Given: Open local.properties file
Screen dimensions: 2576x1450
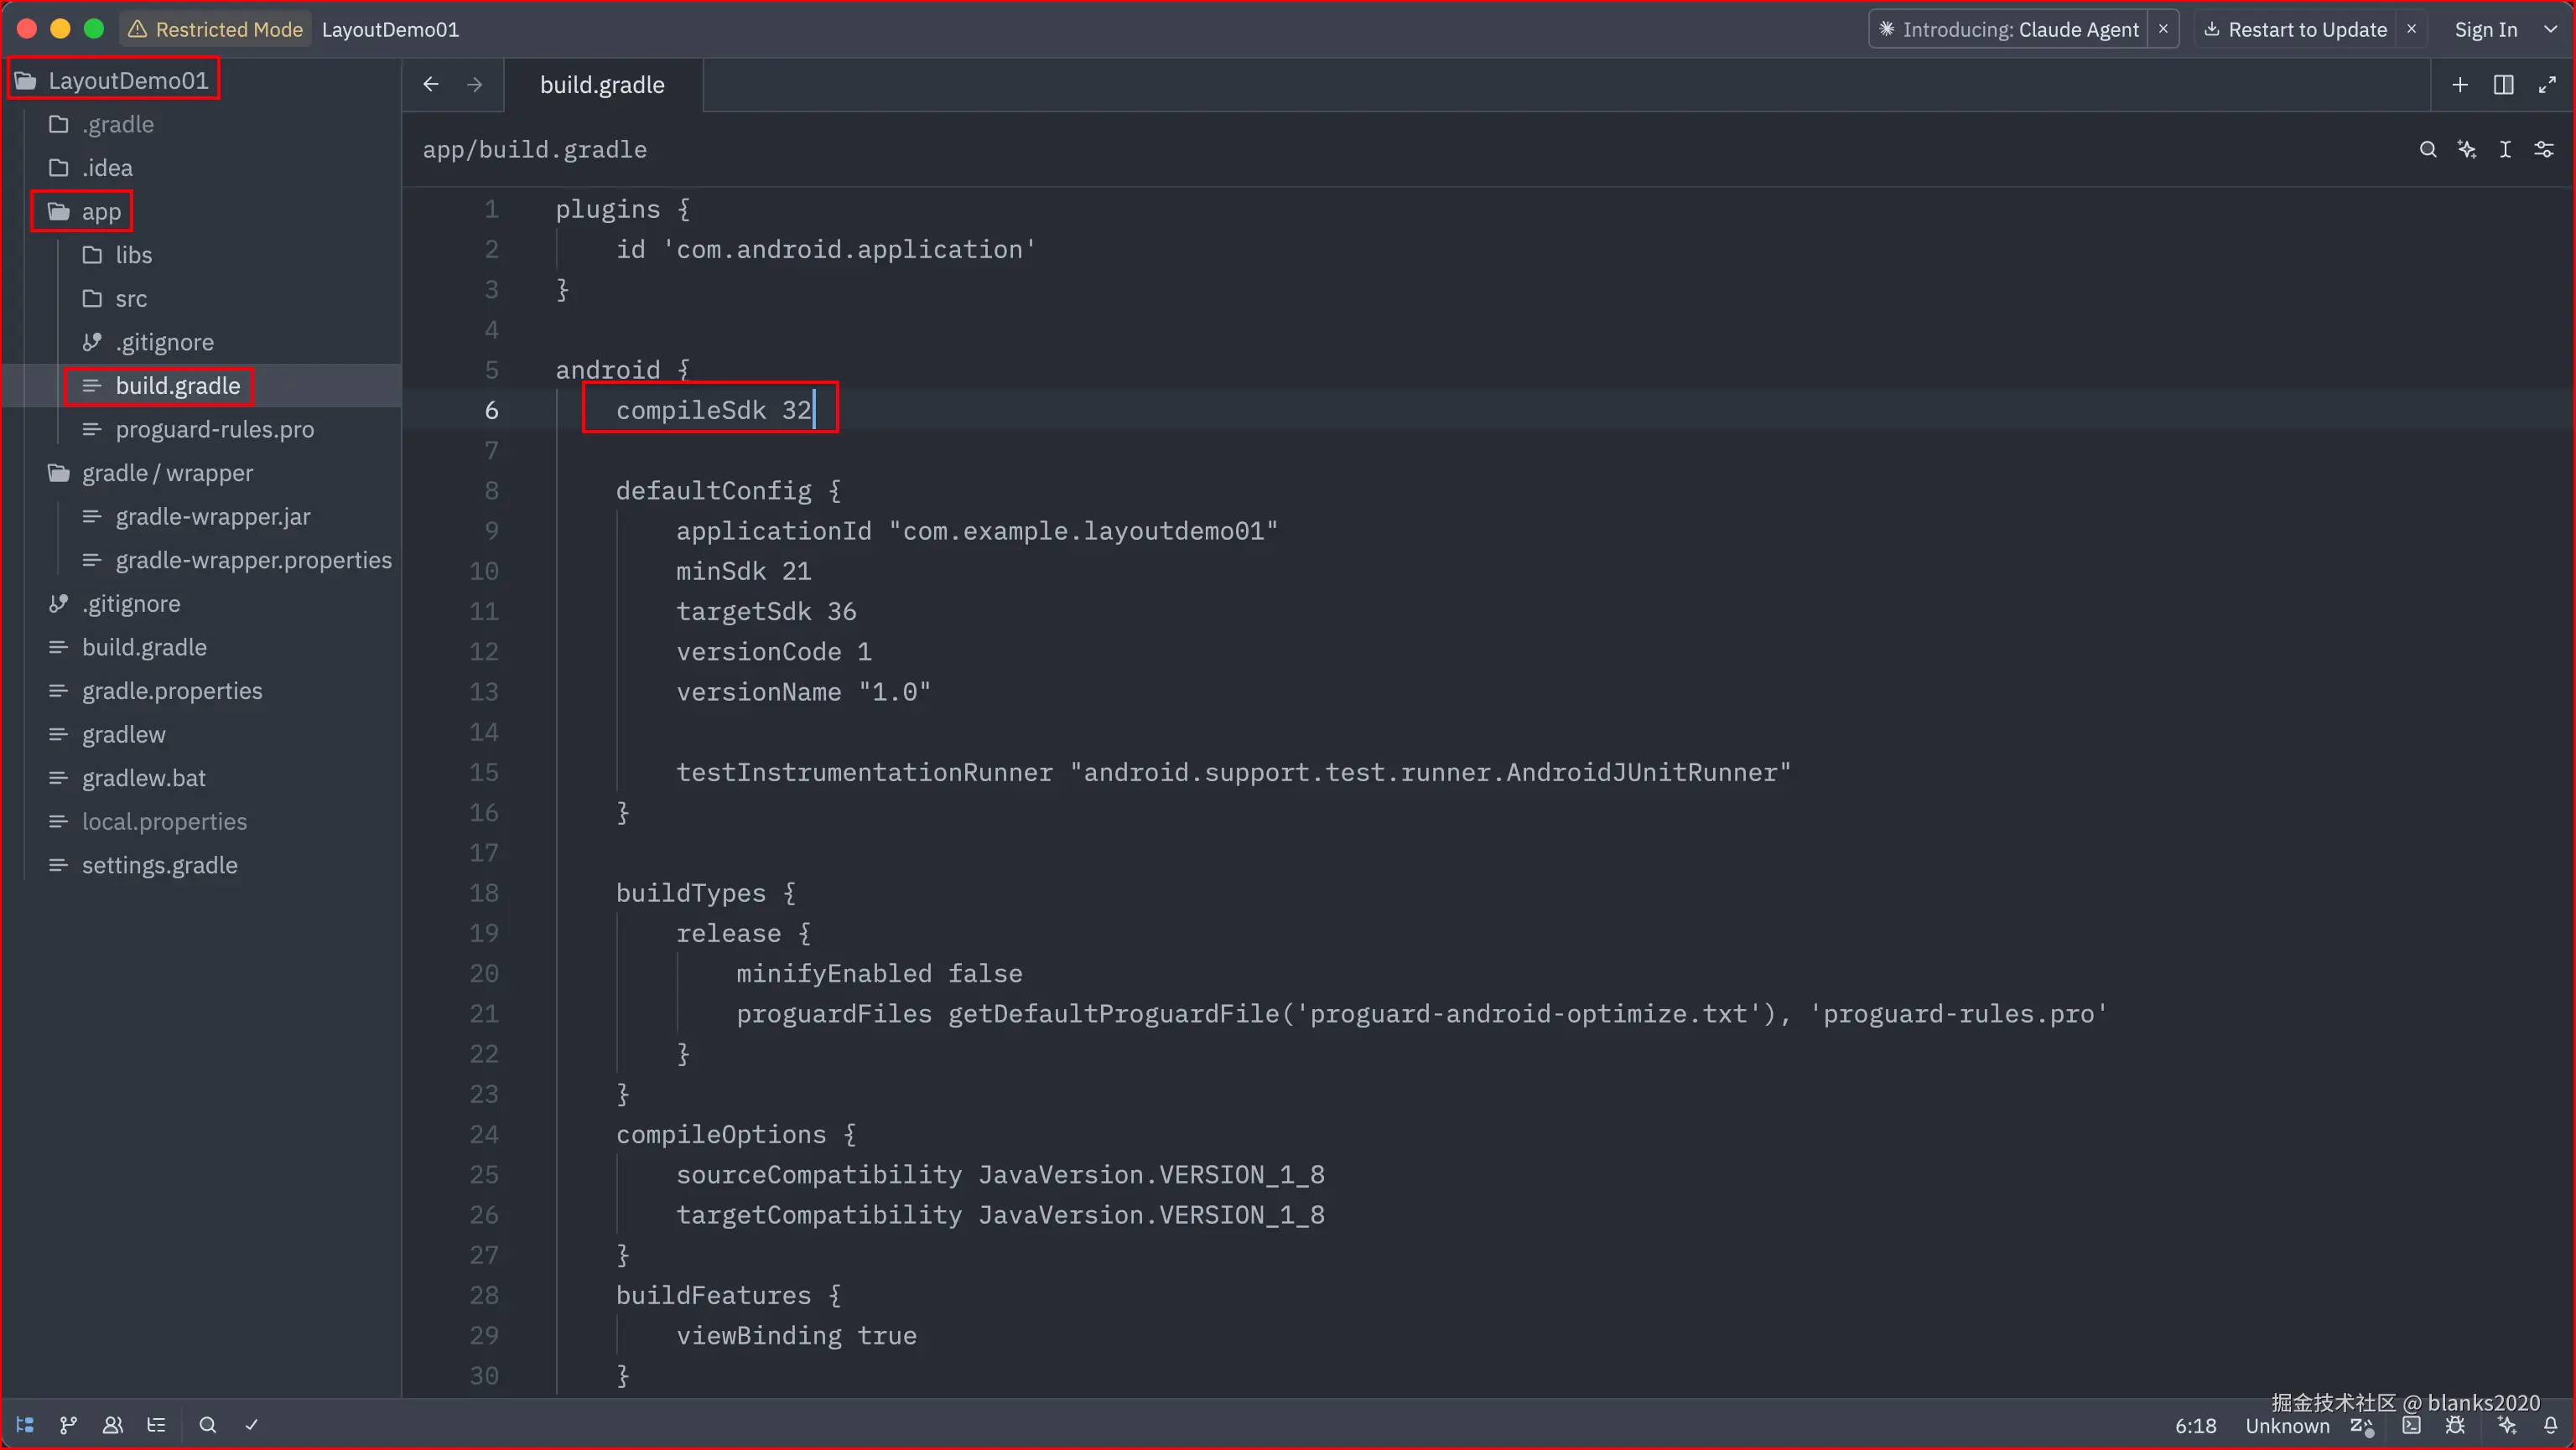Looking at the screenshot, I should (x=149, y=821).
